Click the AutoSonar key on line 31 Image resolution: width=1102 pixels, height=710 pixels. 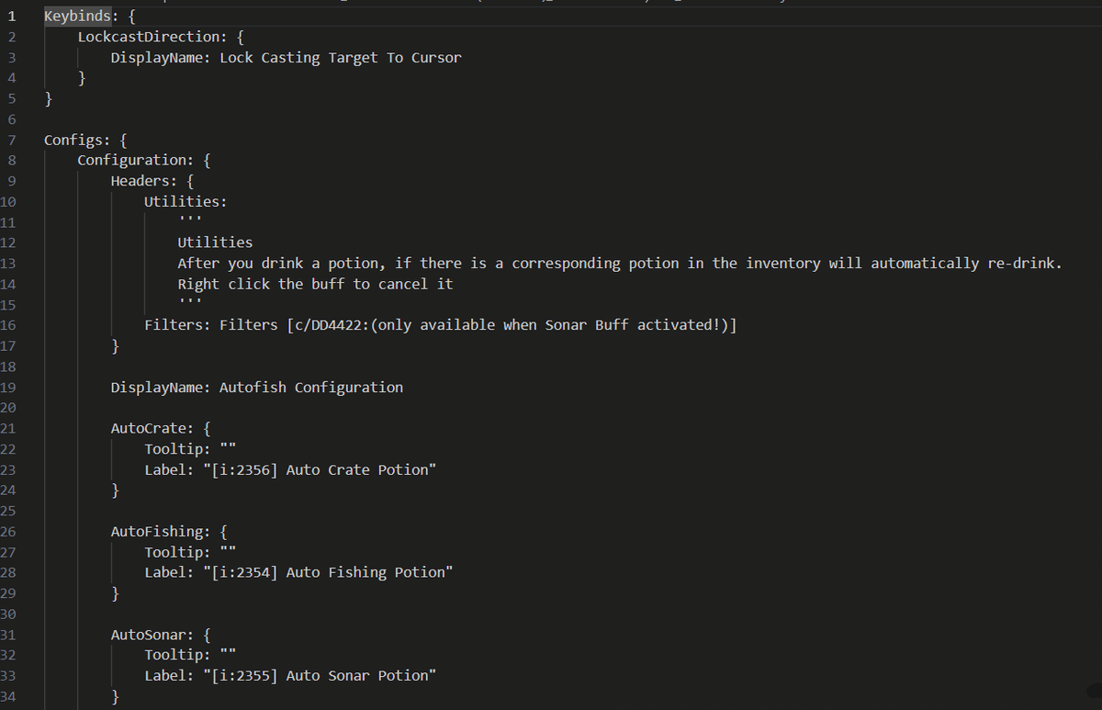(152, 634)
